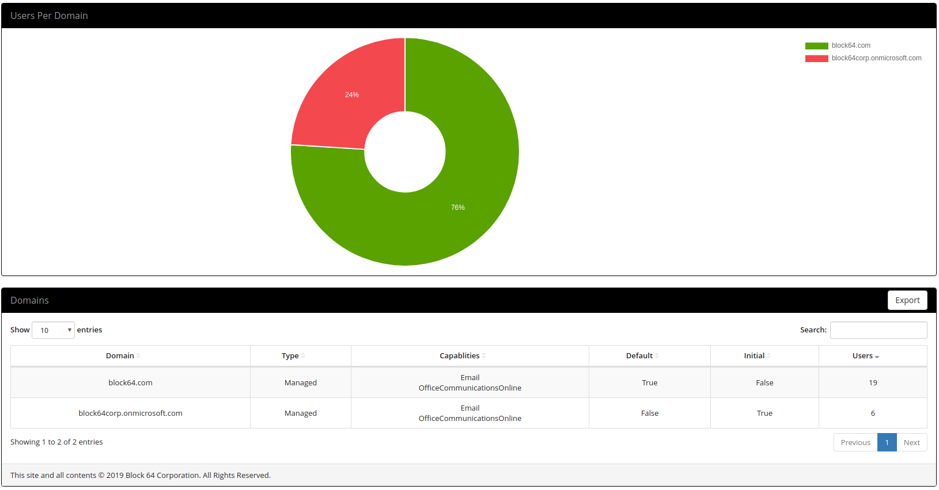Toggle block64corp.onmicrosoft.com red legend swatch
Image resolution: width=939 pixels, height=490 pixels.
816,59
